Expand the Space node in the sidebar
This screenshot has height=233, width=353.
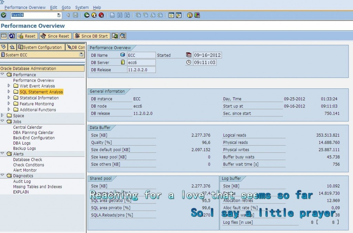3,116
